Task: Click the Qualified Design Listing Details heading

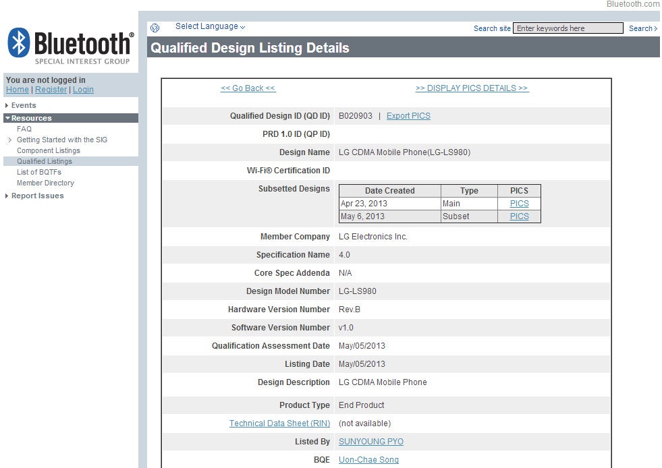Action: click(x=250, y=48)
